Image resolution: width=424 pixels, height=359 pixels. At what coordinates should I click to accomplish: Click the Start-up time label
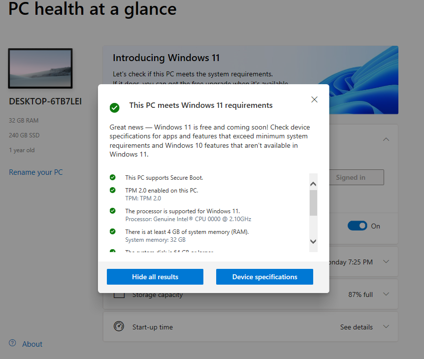point(153,327)
